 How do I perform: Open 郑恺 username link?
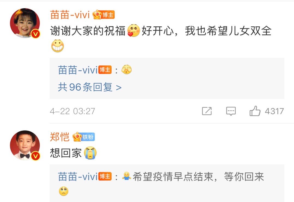pyautogui.click(x=60, y=137)
